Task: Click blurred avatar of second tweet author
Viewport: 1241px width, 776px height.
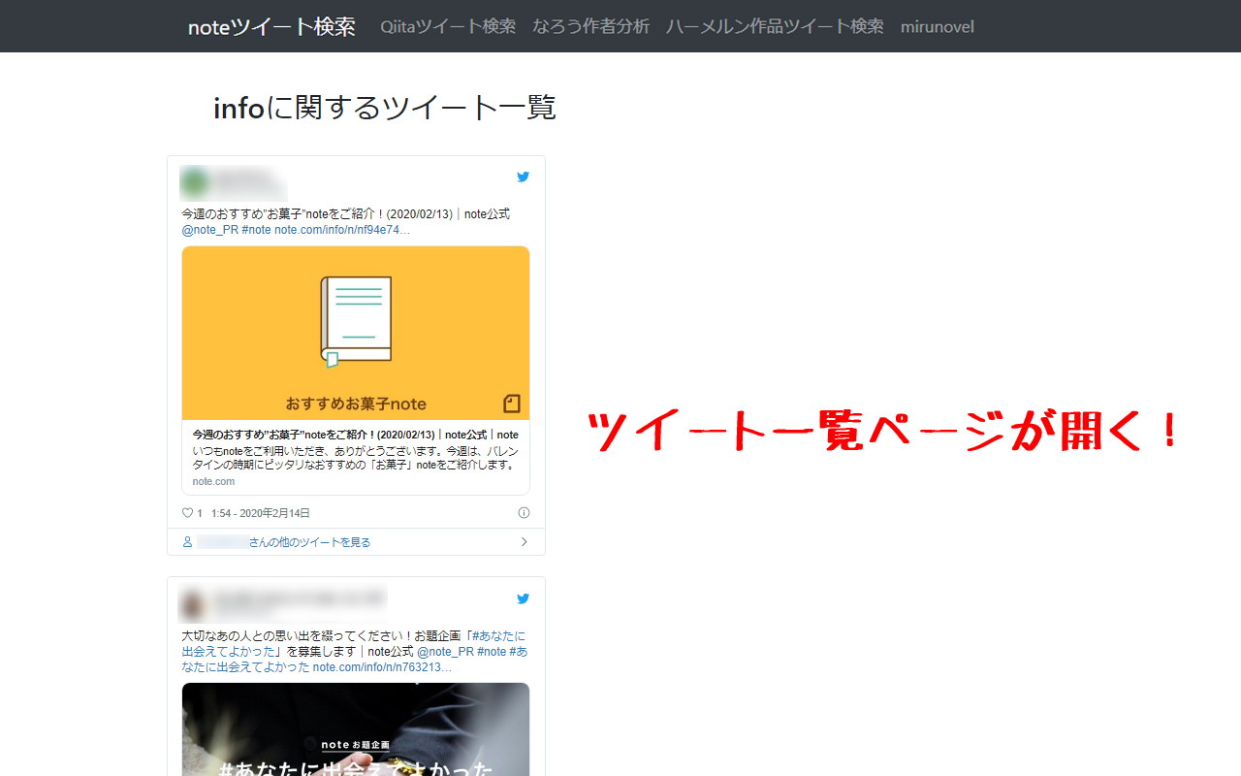Action: [194, 604]
